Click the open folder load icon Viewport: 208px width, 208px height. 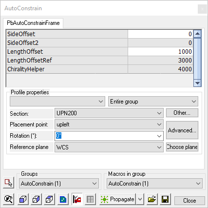pyautogui.click(x=152, y=199)
